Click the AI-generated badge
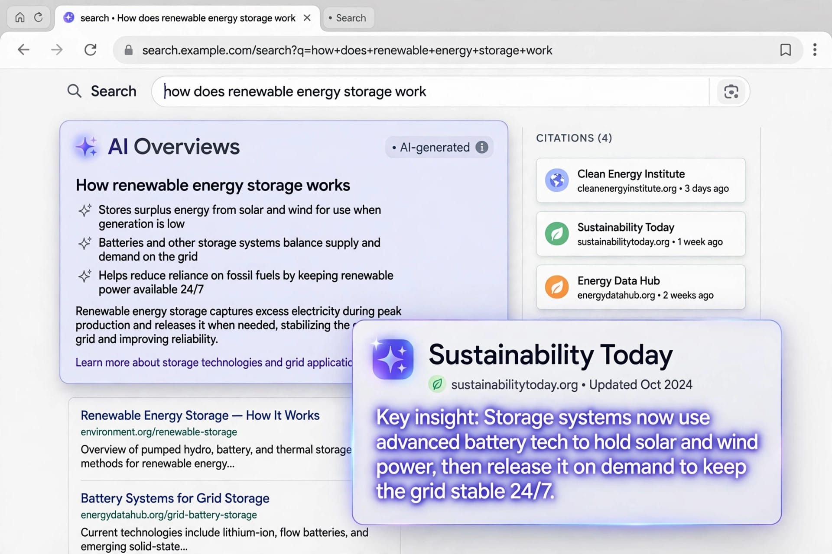 pyautogui.click(x=439, y=147)
